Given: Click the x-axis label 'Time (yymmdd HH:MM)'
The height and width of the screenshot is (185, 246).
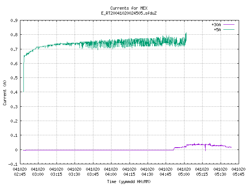Looking at the screenshot, I should pos(129,182).
